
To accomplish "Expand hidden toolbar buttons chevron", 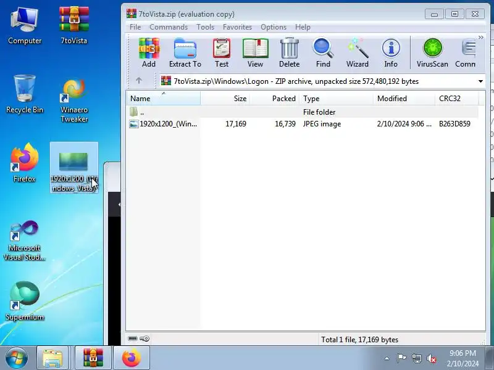I will (x=481, y=37).
